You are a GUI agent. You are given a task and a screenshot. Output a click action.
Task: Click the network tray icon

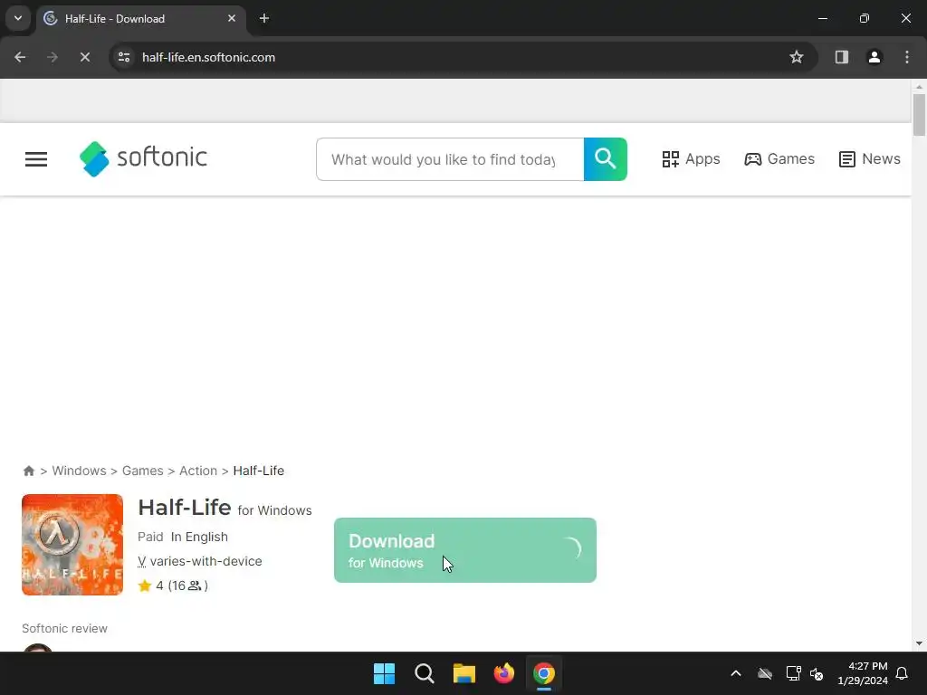793,673
